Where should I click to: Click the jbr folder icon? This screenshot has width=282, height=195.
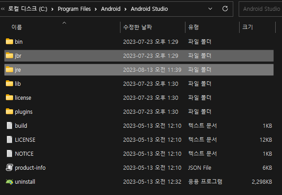(9, 56)
